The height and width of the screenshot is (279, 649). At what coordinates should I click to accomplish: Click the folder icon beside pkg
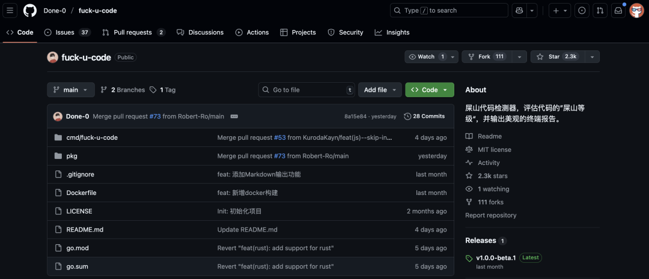pyautogui.click(x=58, y=156)
